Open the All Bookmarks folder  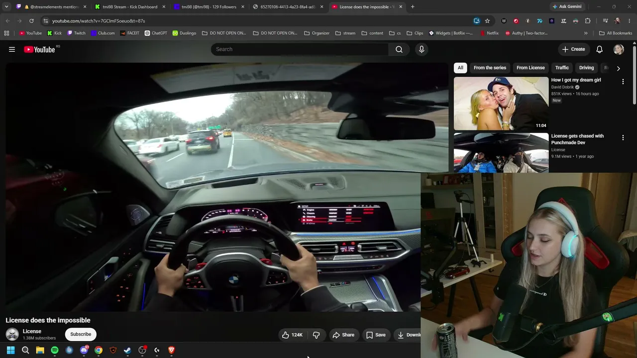point(616,33)
